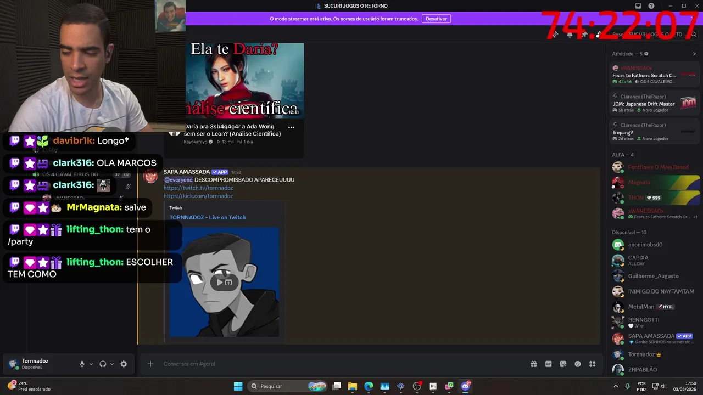
Task: Click the plus attachment button in chat bar
Action: click(150, 364)
